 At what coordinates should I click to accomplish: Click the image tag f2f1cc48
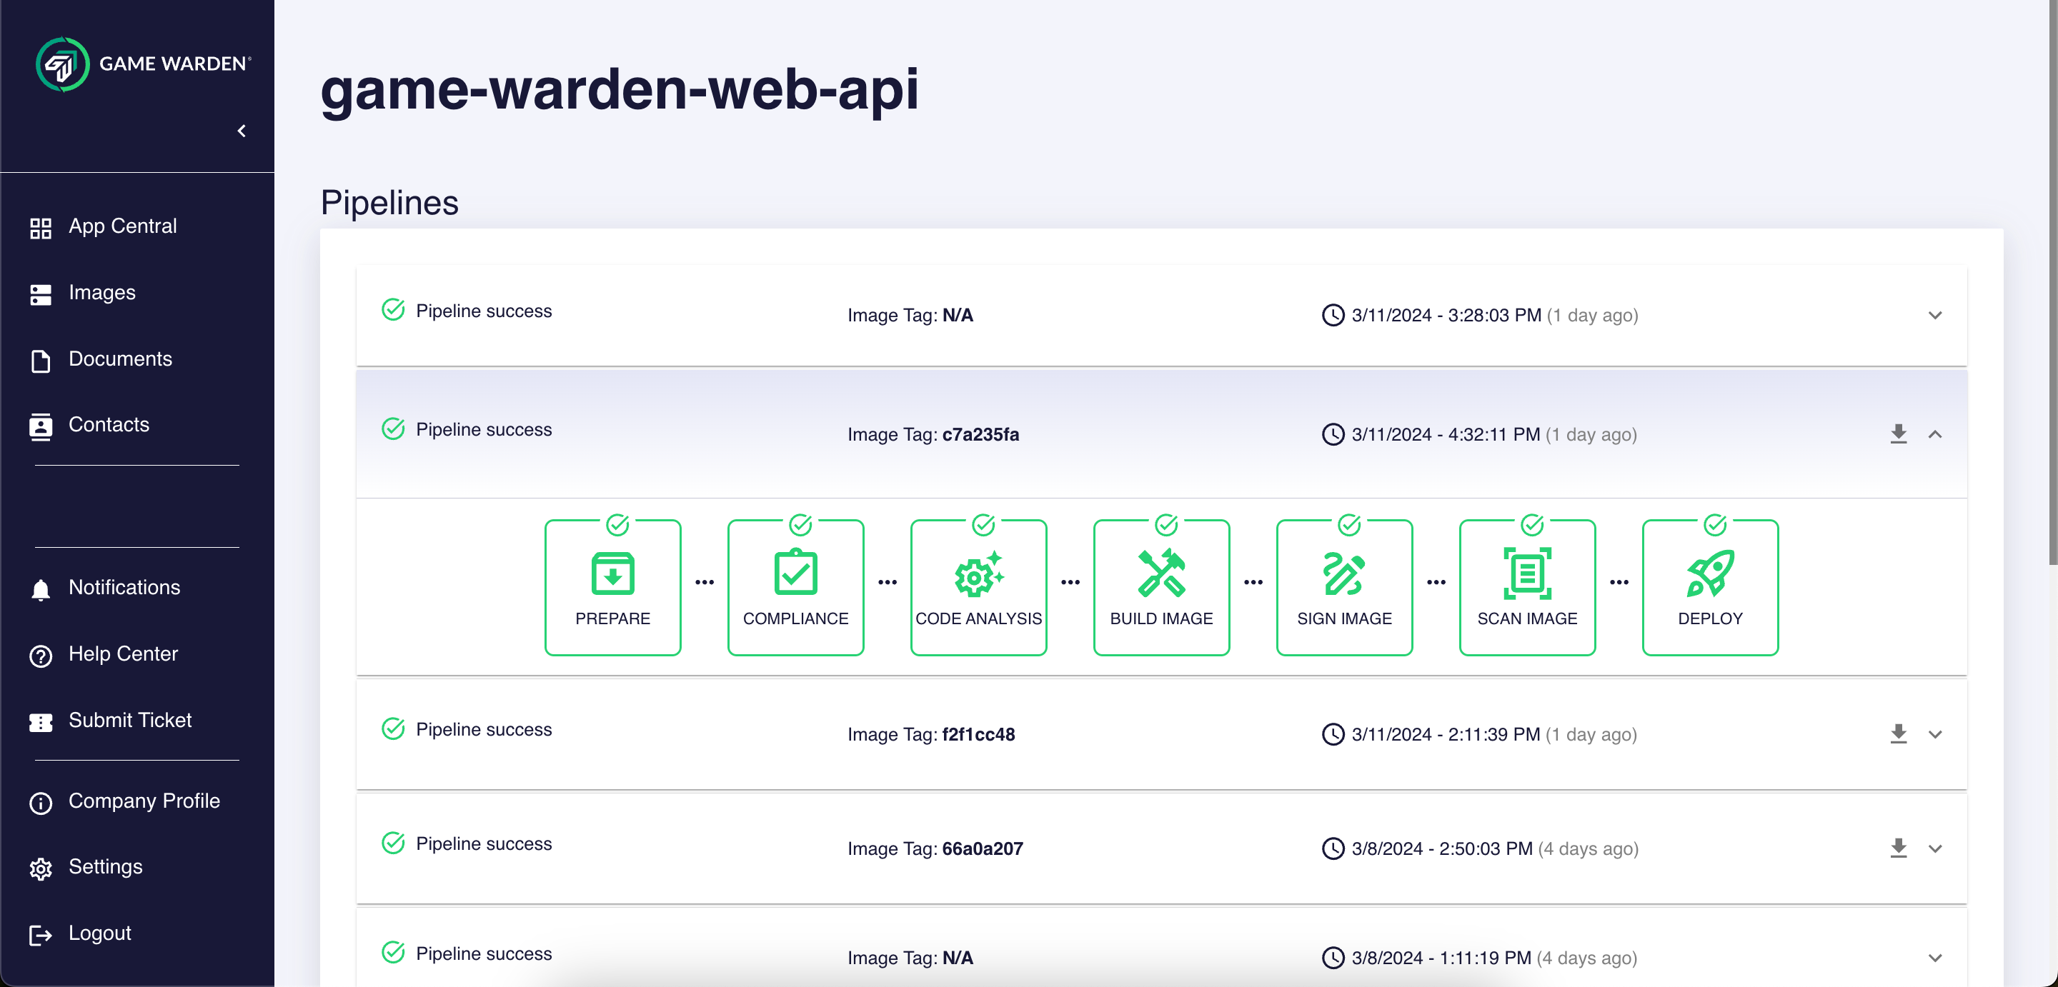pyautogui.click(x=978, y=734)
